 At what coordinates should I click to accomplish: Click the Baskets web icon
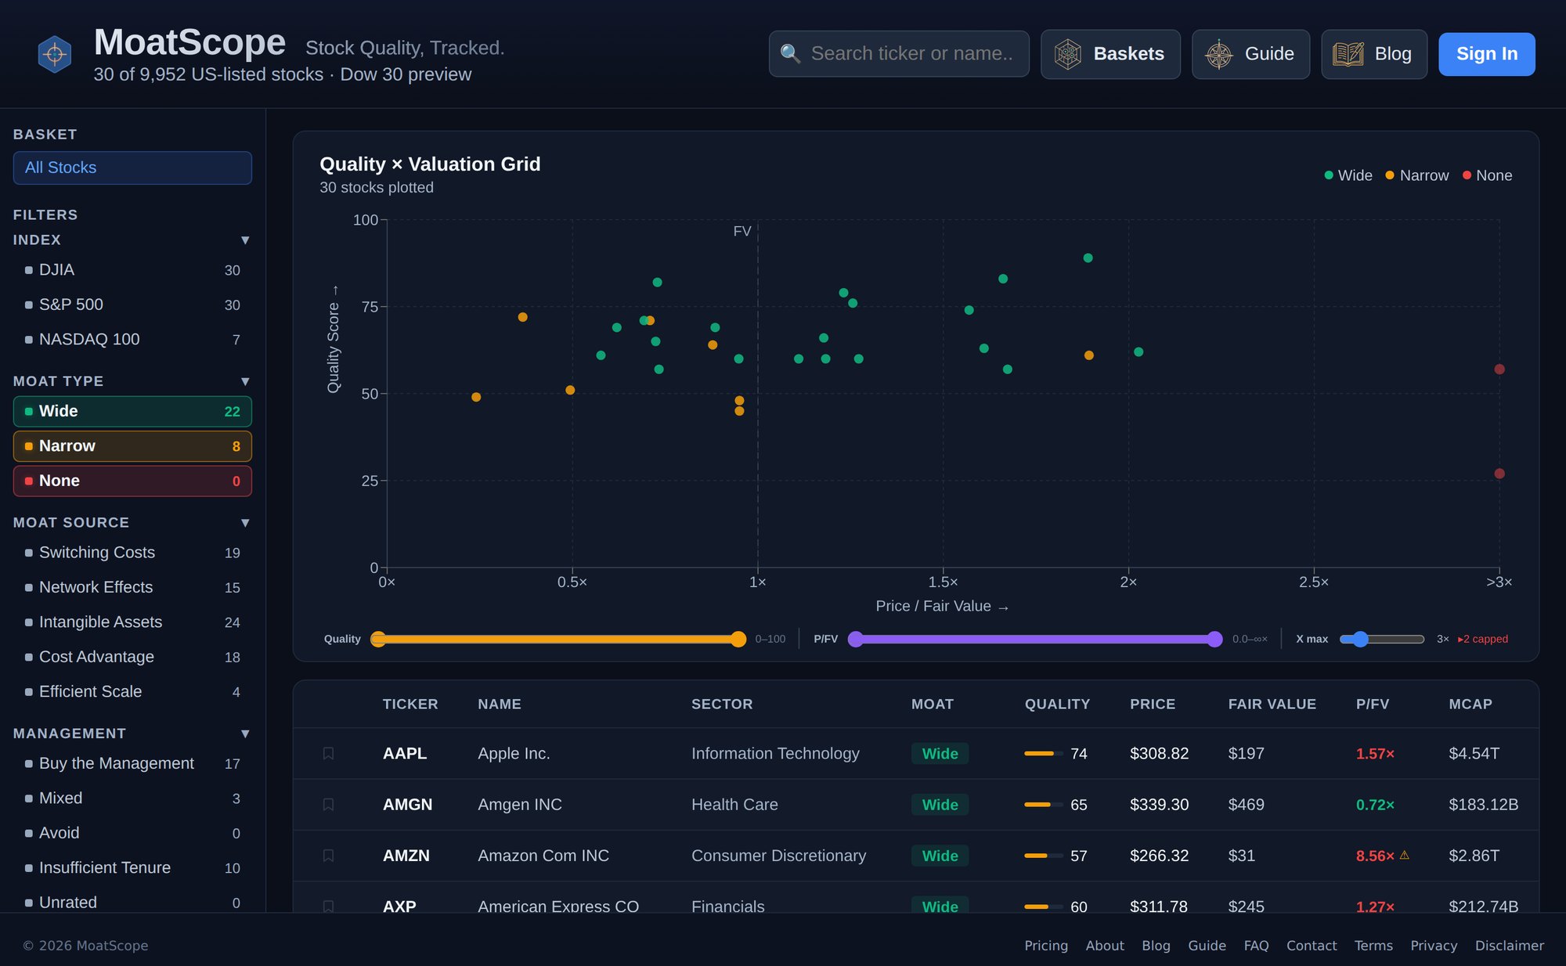1067,54
